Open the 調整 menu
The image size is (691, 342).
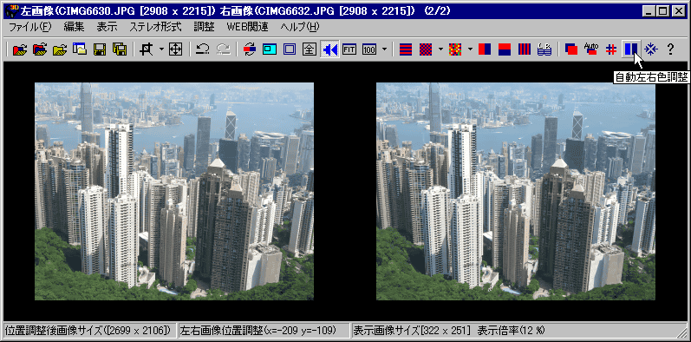[x=204, y=27]
